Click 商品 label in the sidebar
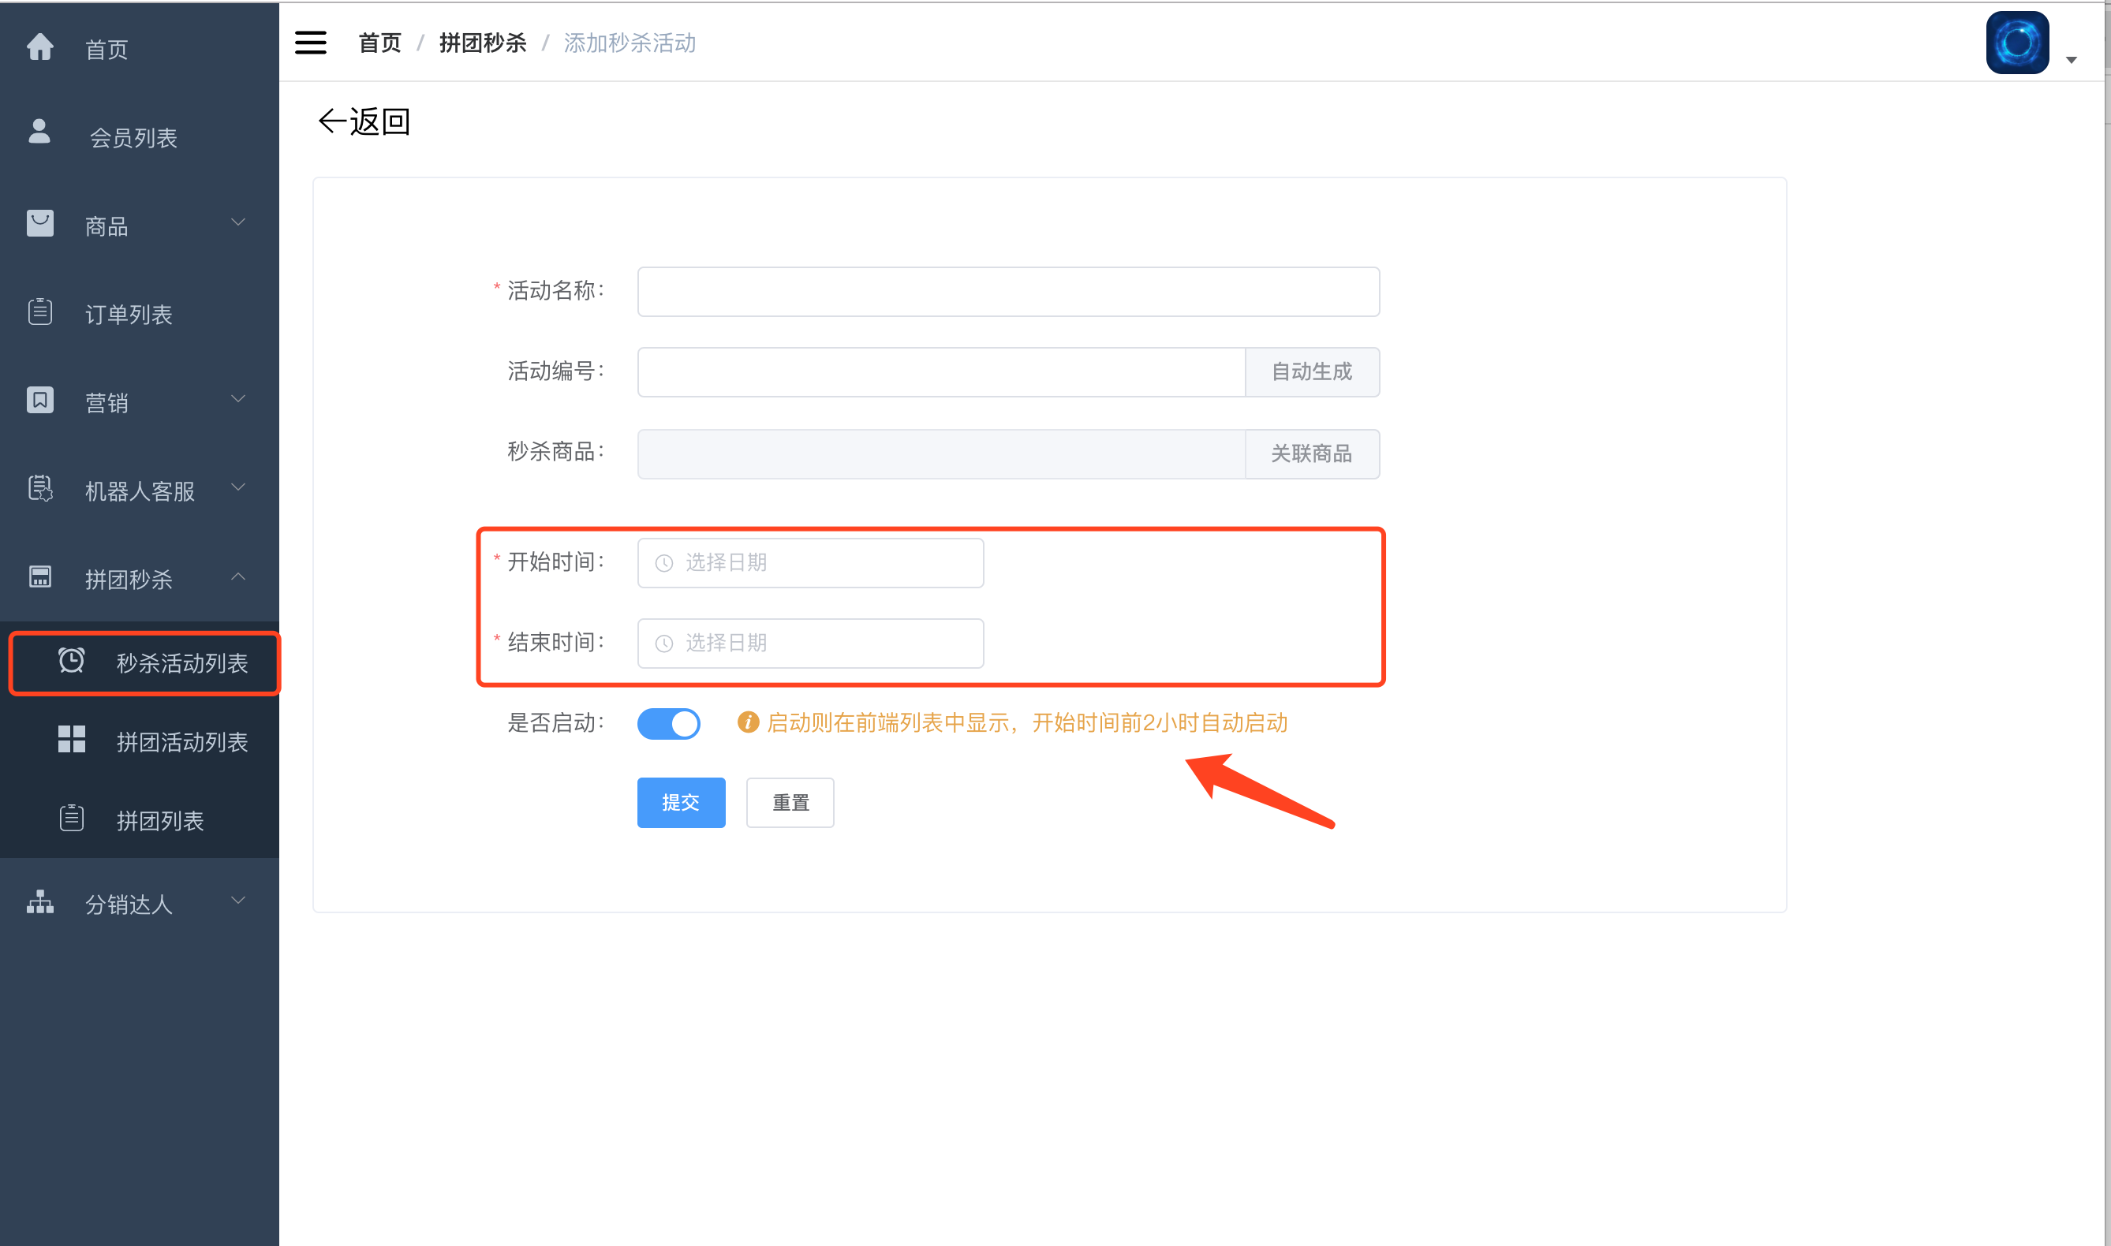2111x1246 pixels. (x=106, y=226)
